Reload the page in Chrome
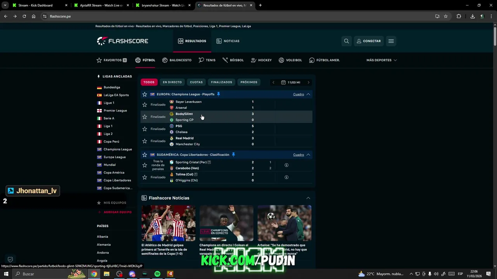 pos(24,16)
